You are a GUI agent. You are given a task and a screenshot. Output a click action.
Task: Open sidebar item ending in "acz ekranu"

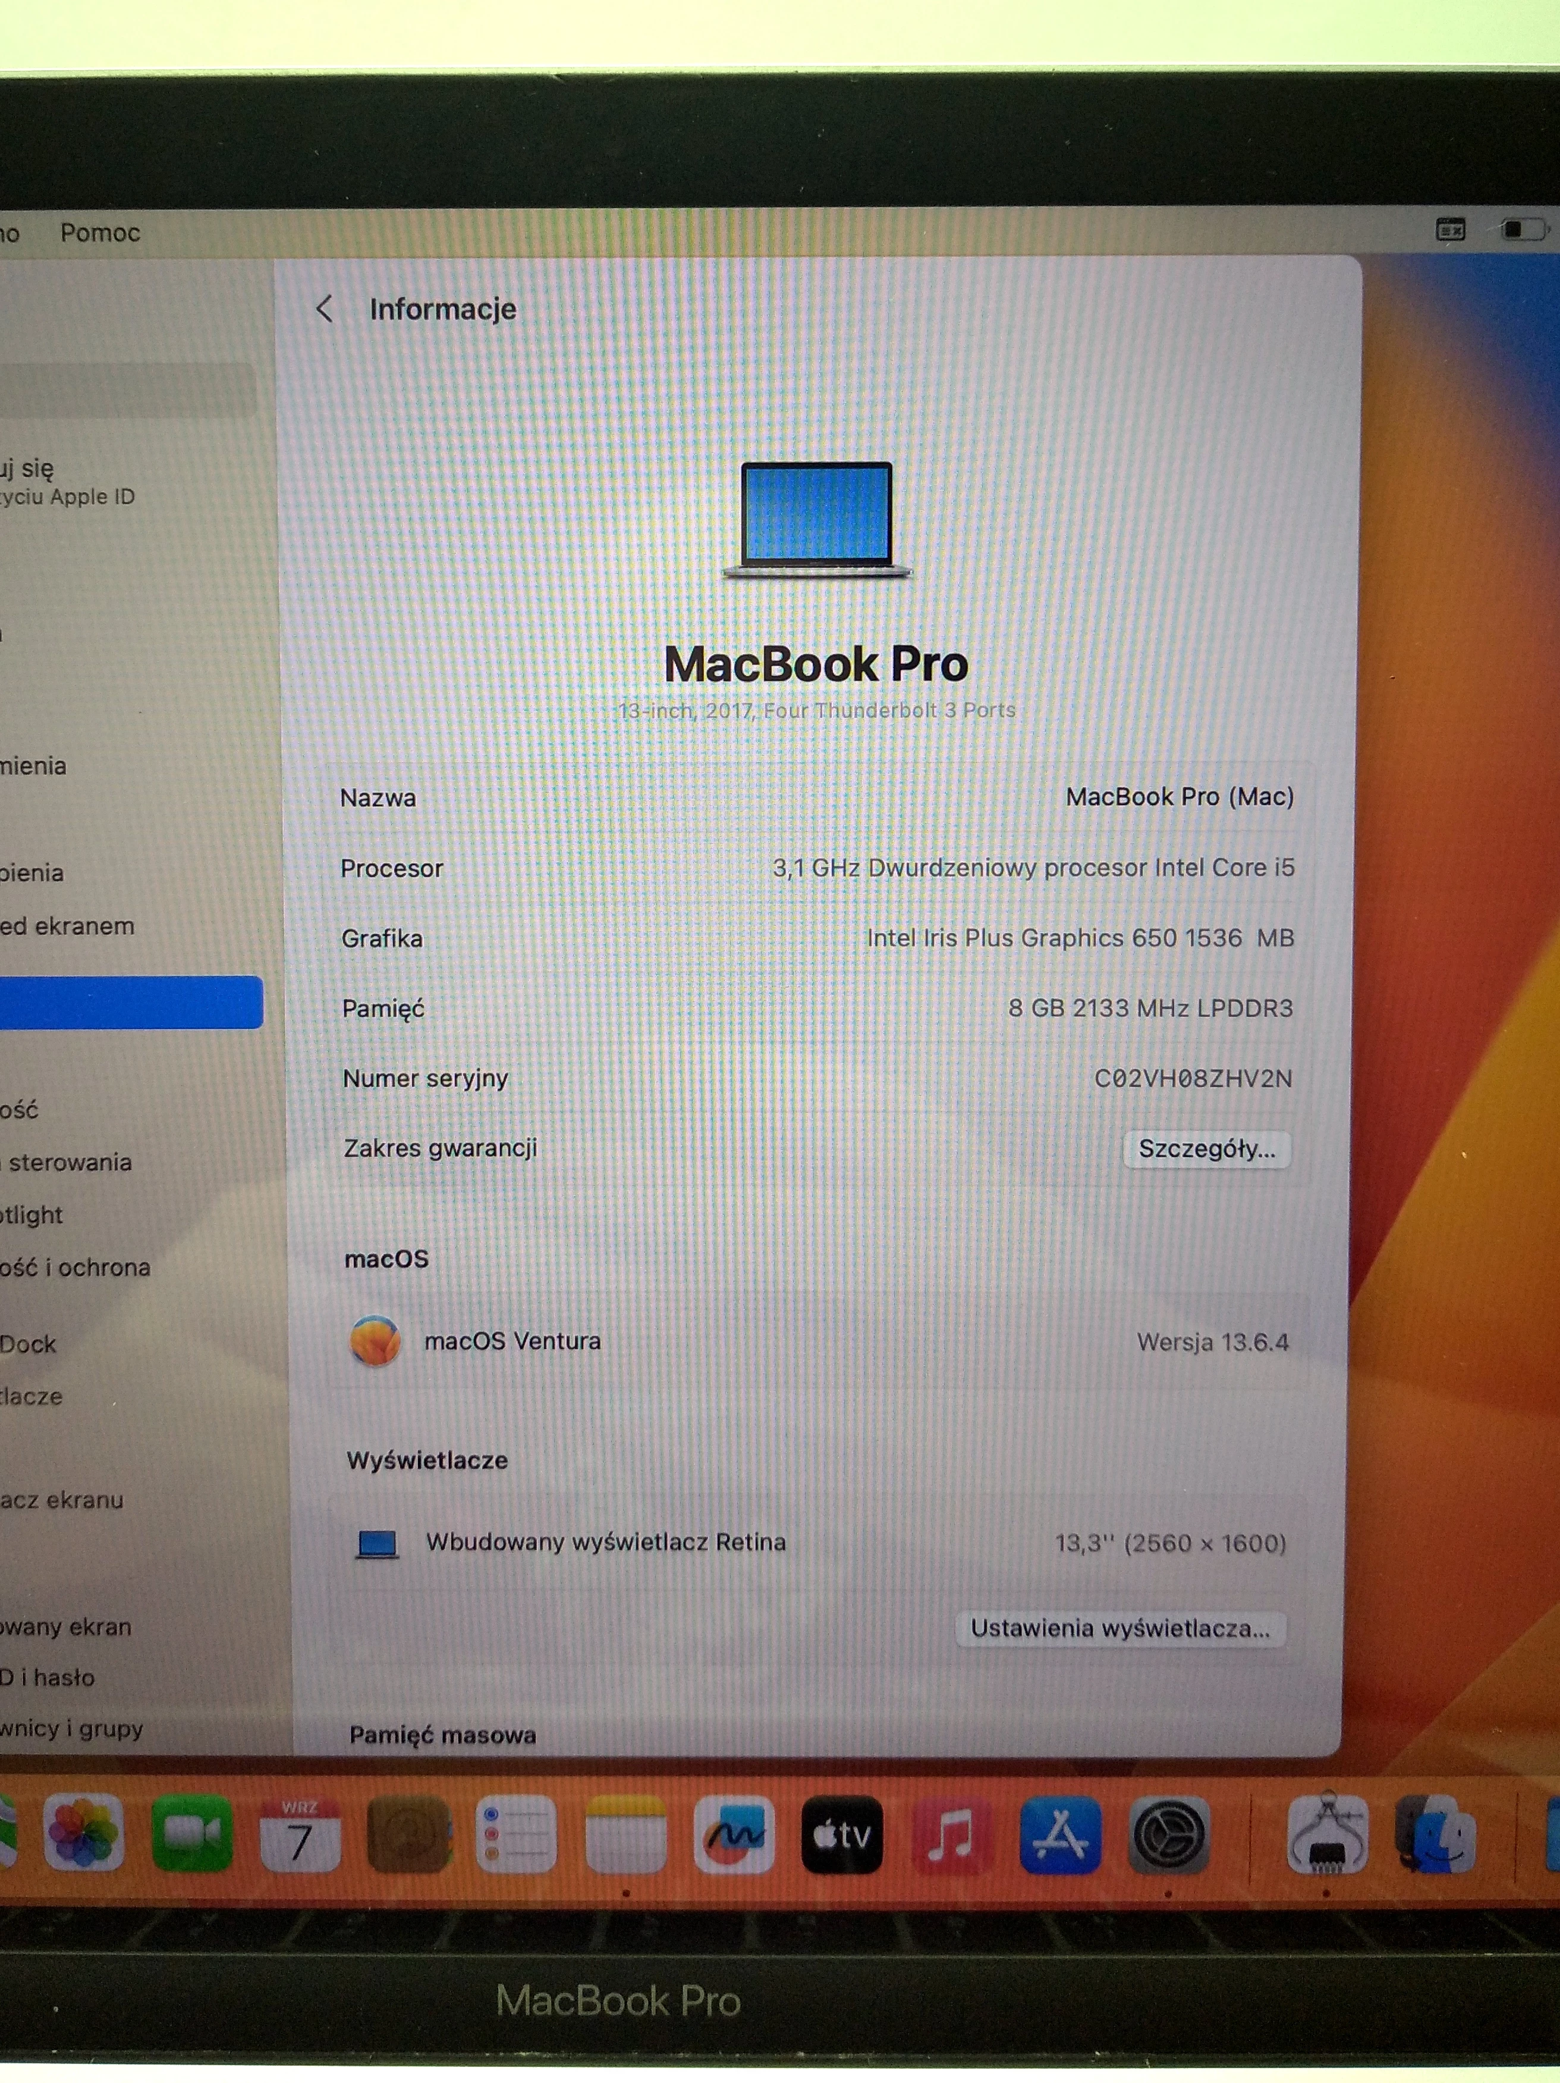(62, 1500)
